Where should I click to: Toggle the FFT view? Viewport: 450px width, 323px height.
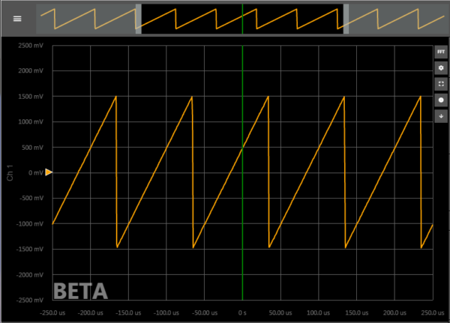point(441,52)
